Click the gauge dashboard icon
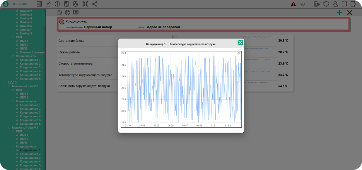 tap(68, 13)
